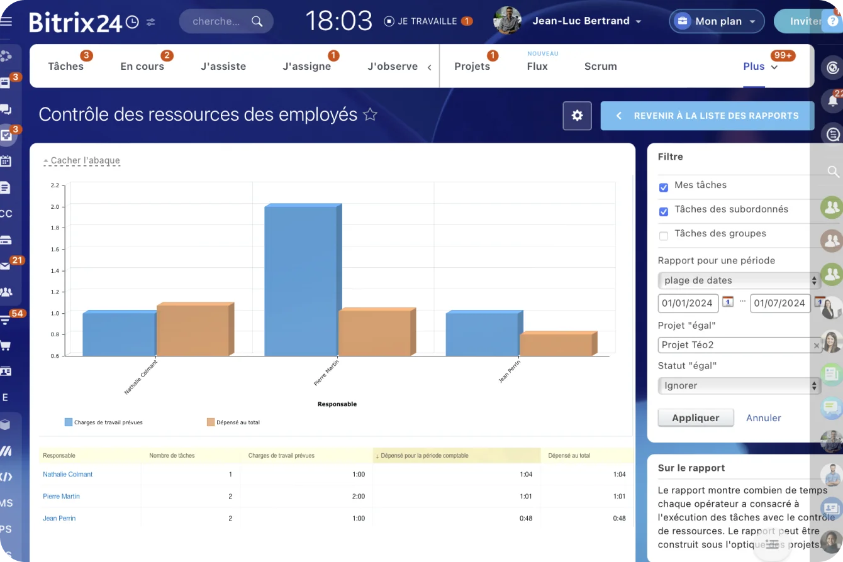This screenshot has width=843, height=562.
Task: Enable Tâches des groupes checkbox
Action: (664, 234)
